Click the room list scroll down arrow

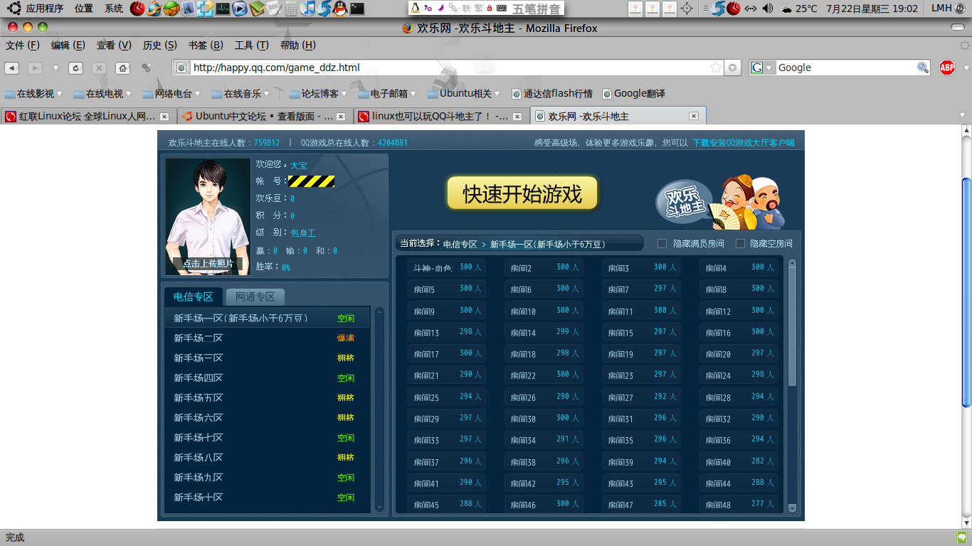click(x=793, y=508)
